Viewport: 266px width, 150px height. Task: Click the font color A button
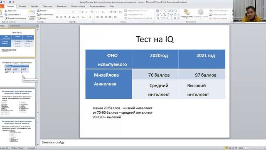[x=90, y=17]
